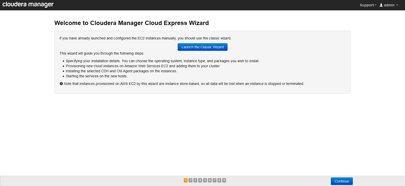This screenshot has height=186, width=405.
Task: Click the Launch the Classic Wizard button
Action: 202,47
